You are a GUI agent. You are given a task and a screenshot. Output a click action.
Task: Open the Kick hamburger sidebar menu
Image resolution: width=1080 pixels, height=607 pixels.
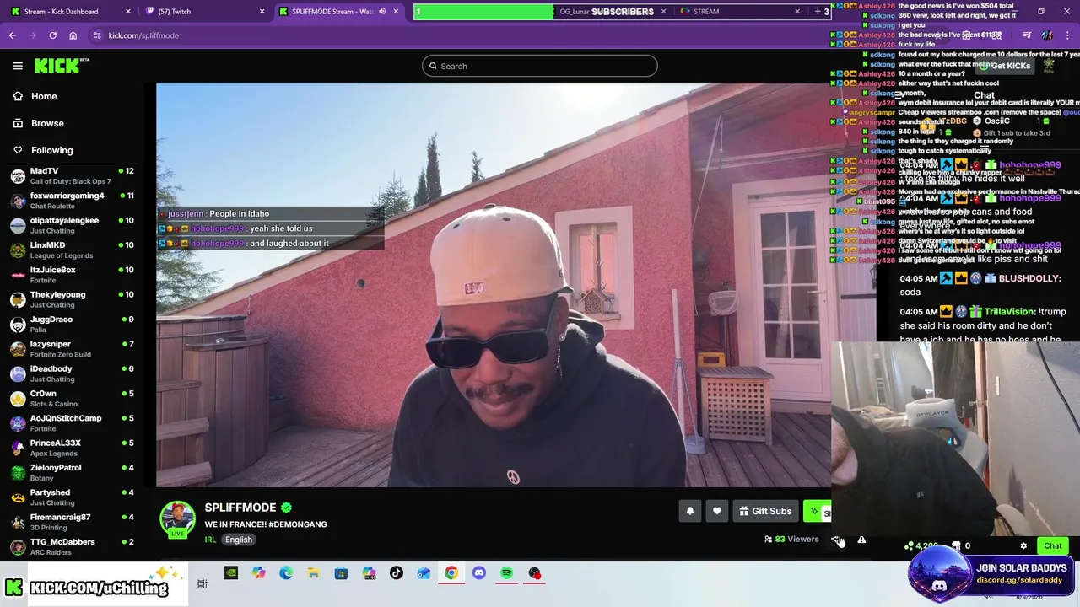pyautogui.click(x=18, y=66)
